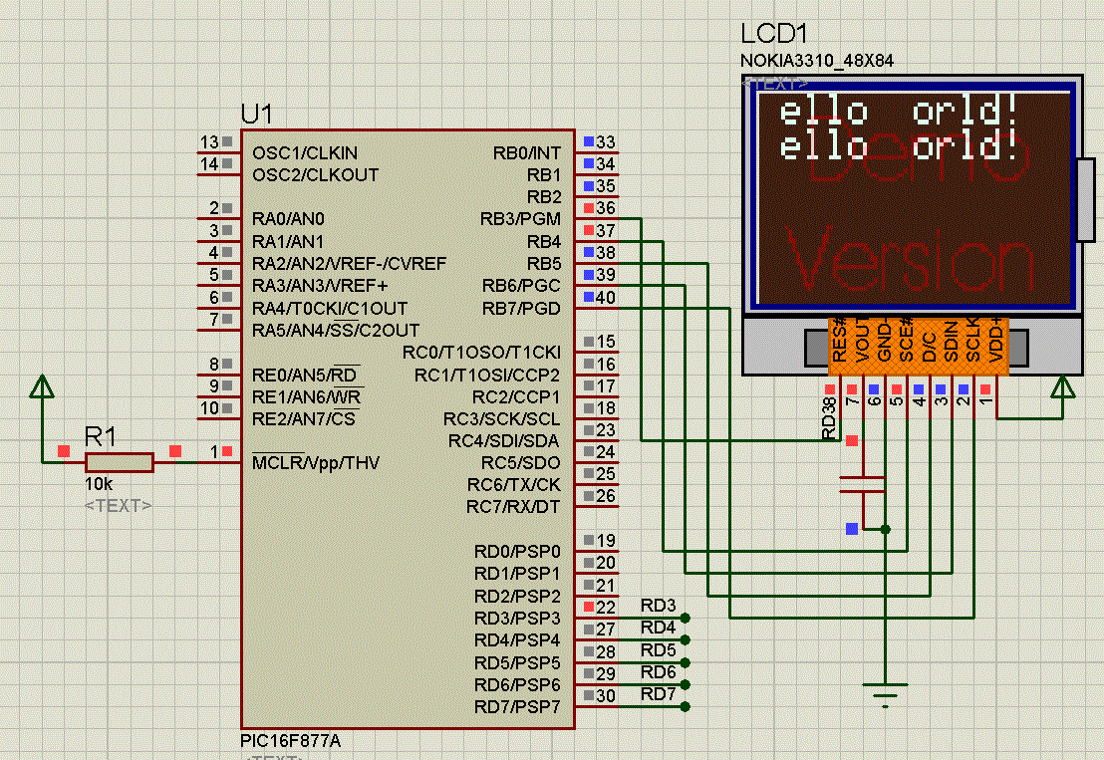Click the MCLR/Vpp/THV pin label
This screenshot has height=760, width=1104.
coord(315,463)
